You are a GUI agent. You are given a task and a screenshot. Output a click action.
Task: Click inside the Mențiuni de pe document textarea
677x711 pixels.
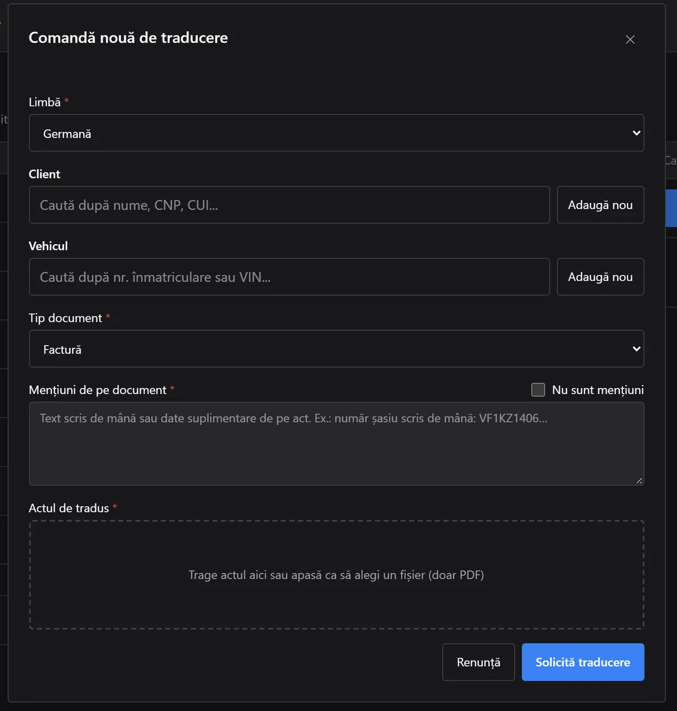click(x=336, y=444)
